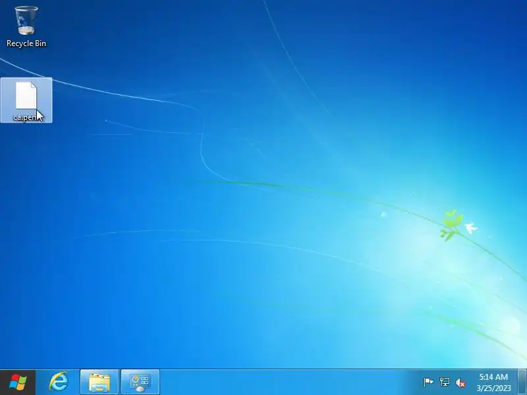Viewport: 527px width, 395px height.
Task: Select the ca.pem file icon
Action: coord(26,100)
